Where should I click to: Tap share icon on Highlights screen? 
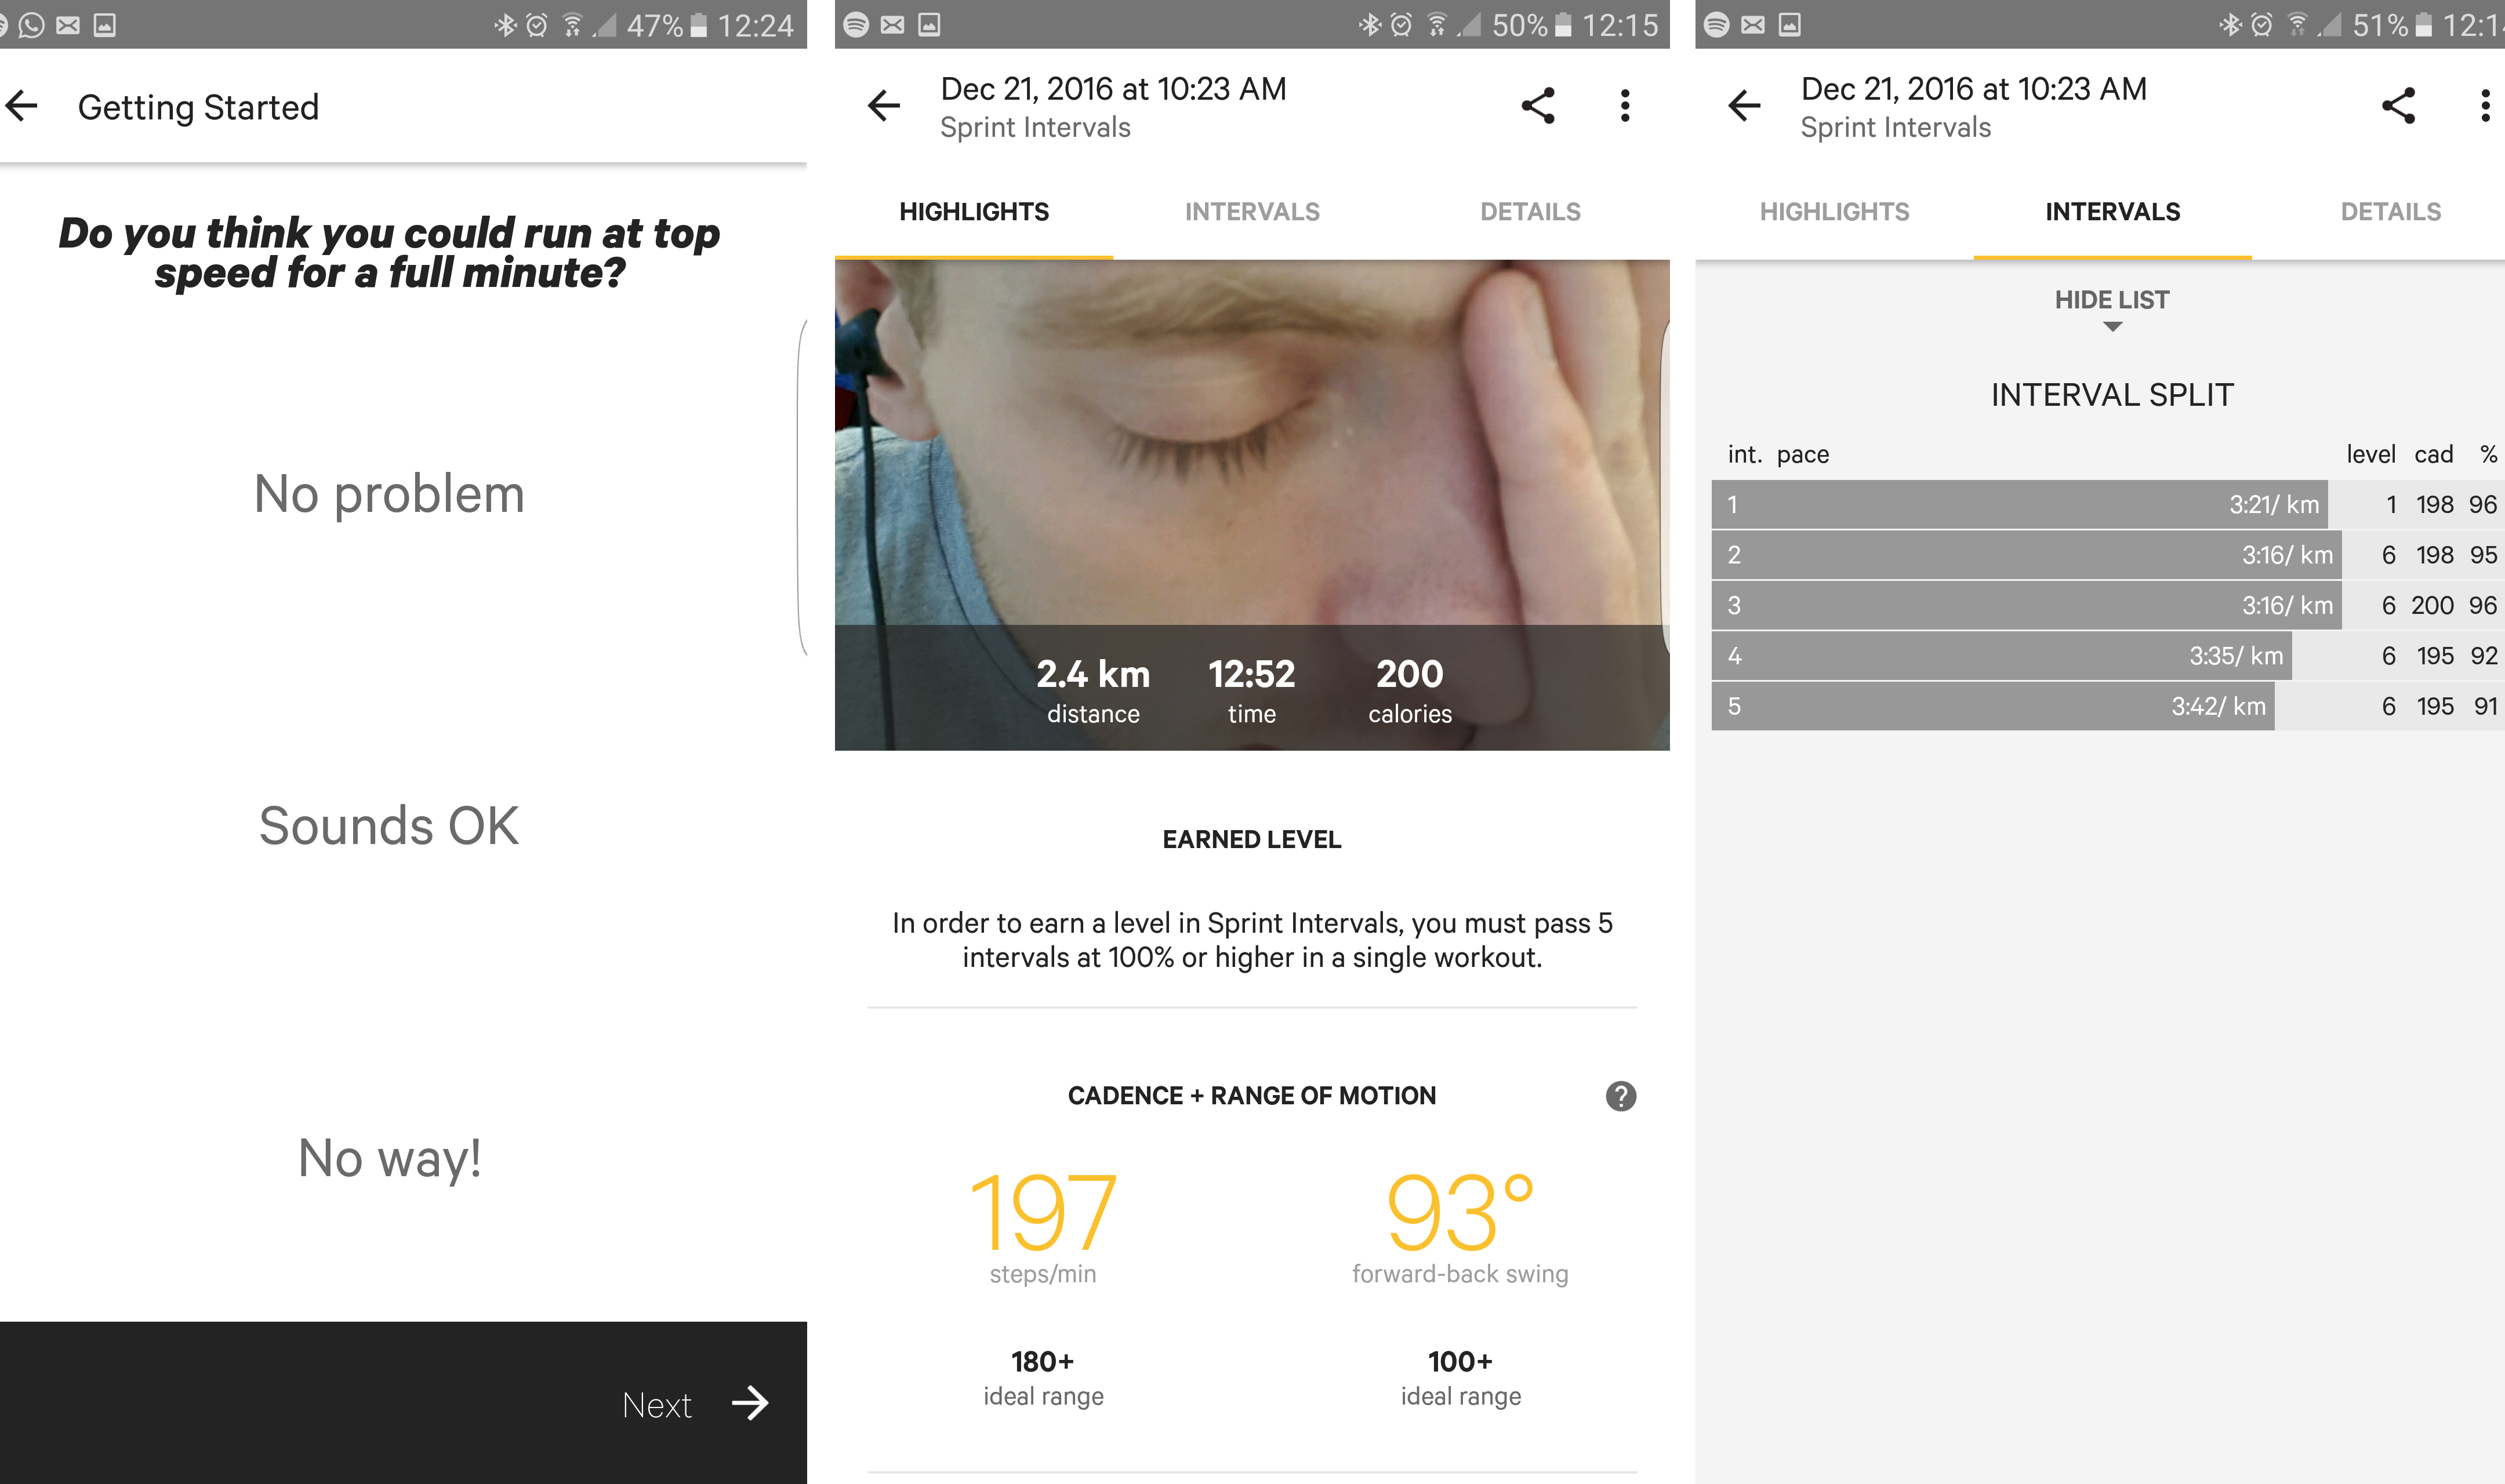click(1538, 106)
